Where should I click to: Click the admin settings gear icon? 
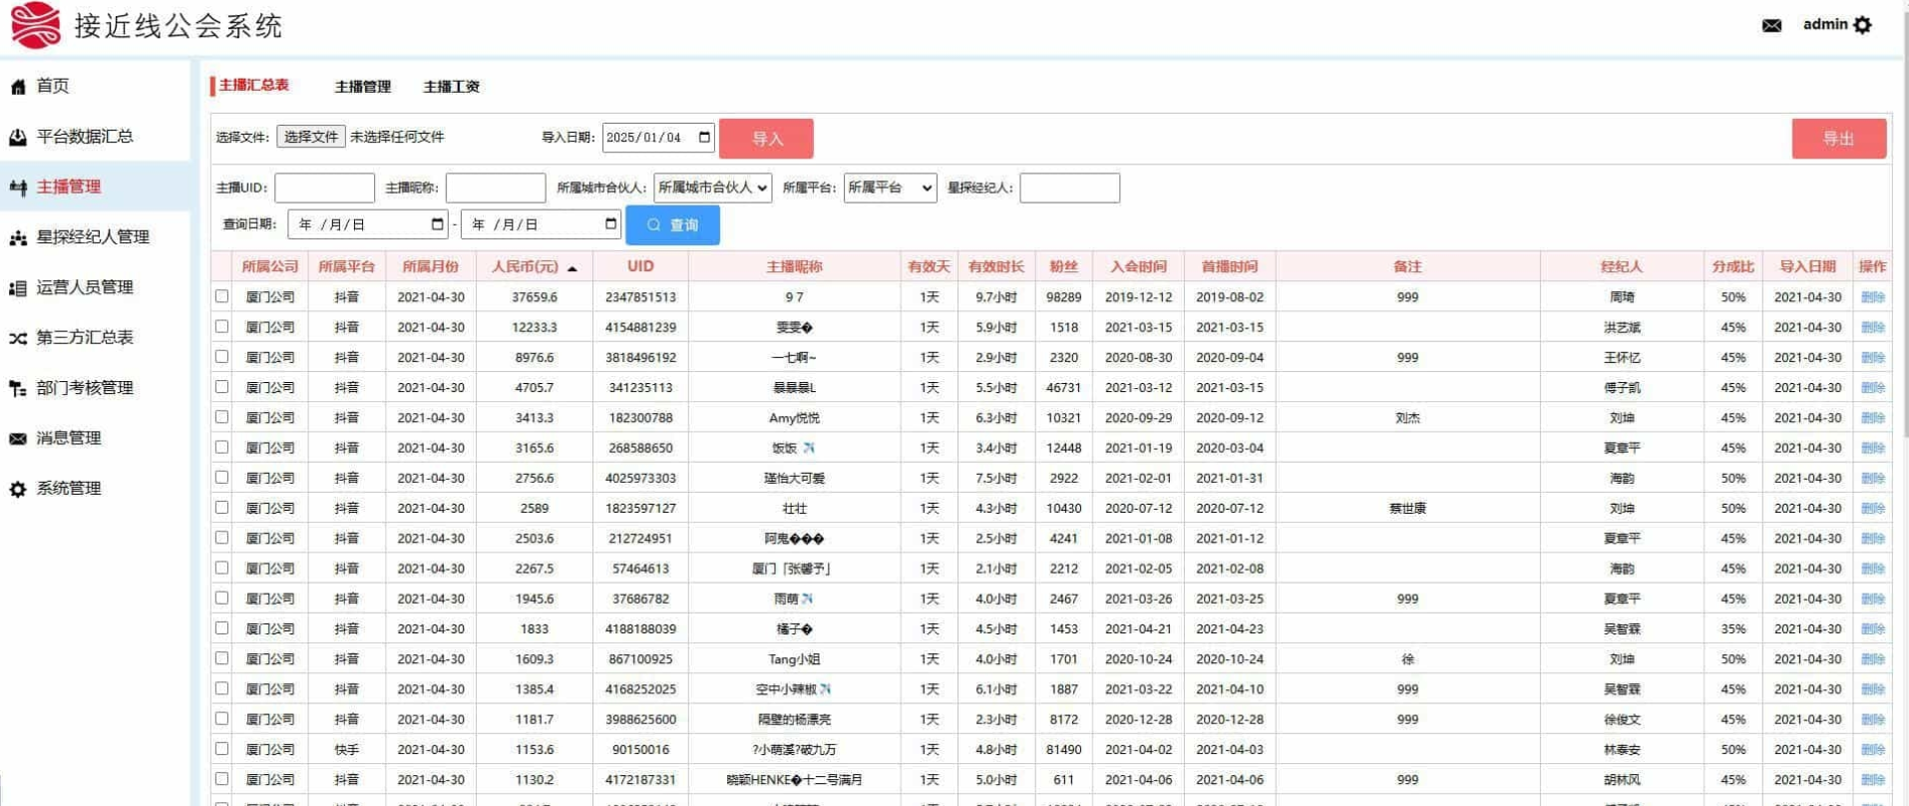coord(1862,26)
